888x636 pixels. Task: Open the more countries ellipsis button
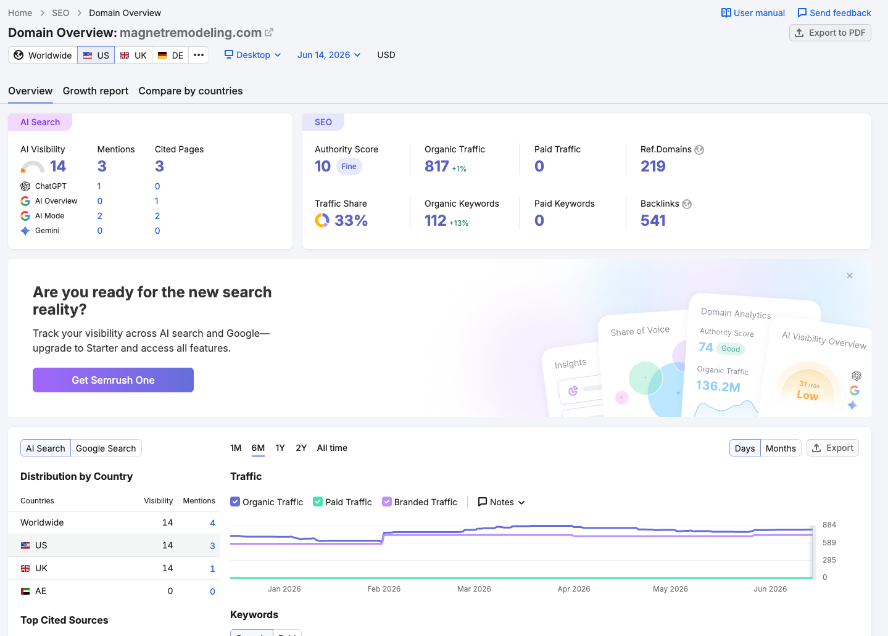(x=199, y=55)
